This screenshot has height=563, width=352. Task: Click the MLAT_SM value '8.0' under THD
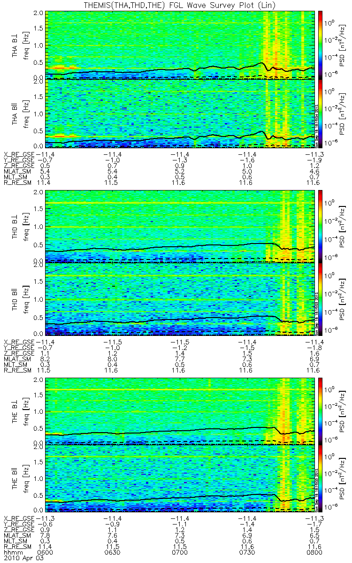[x=113, y=358]
